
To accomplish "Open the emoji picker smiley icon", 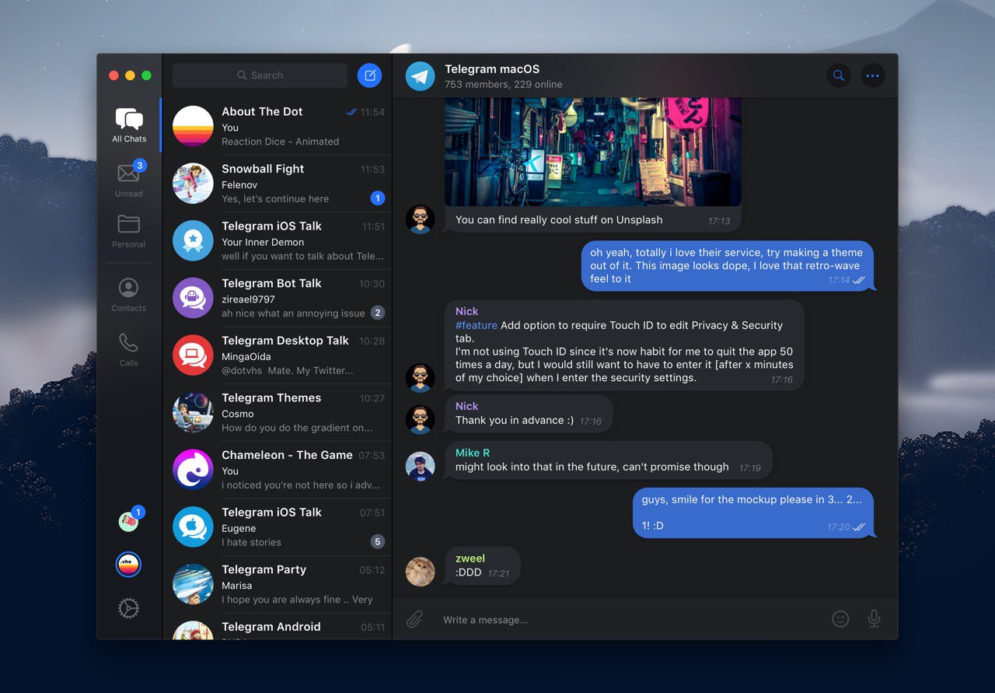I will pyautogui.click(x=840, y=619).
